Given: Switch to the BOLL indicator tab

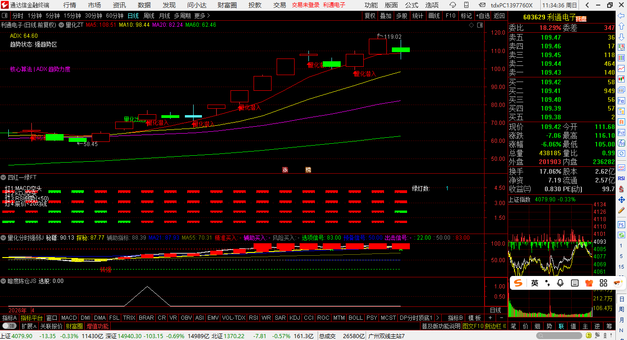Looking at the screenshot, I should pos(355,318).
